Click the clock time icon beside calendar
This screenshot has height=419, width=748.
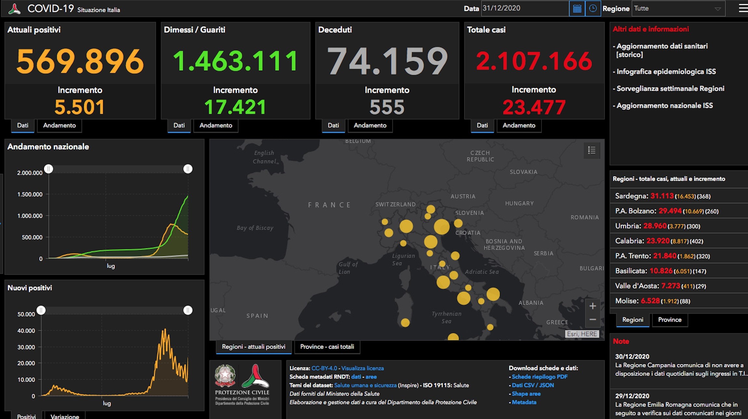click(x=593, y=8)
